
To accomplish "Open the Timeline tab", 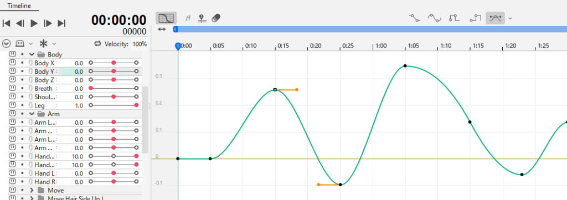I will pos(19,6).
